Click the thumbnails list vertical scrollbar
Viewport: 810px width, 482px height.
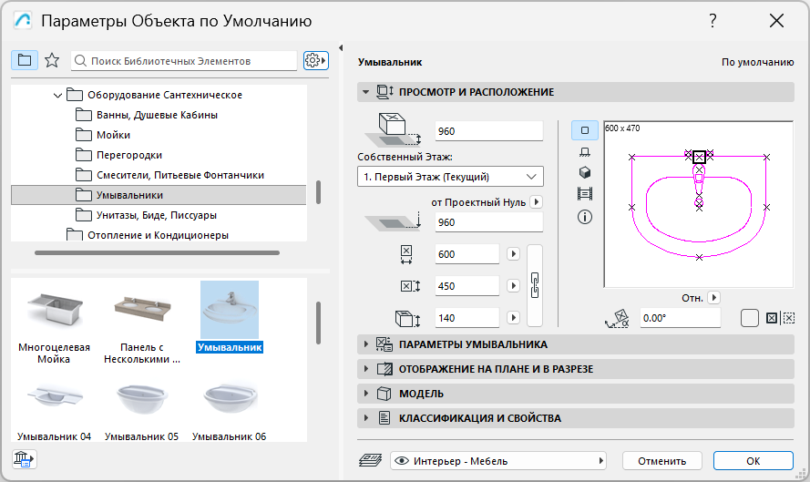click(318, 323)
